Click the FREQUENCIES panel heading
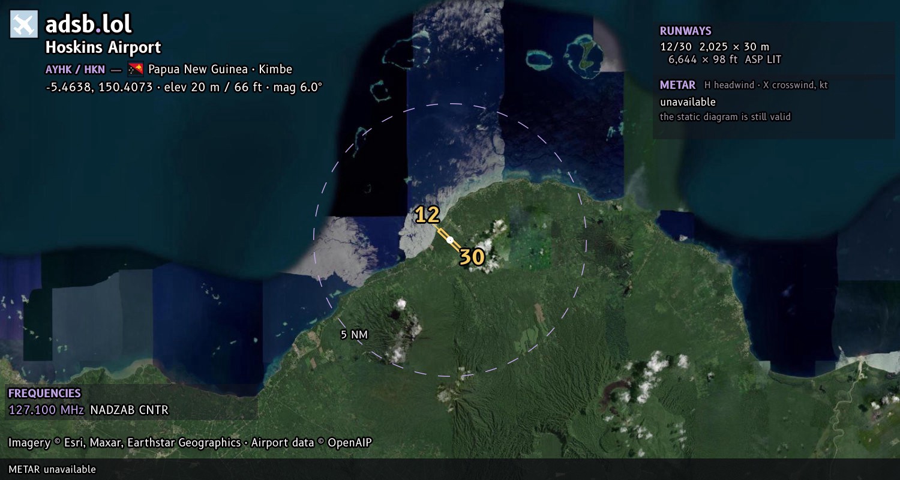Screen dimensions: 900x480 click(44, 394)
